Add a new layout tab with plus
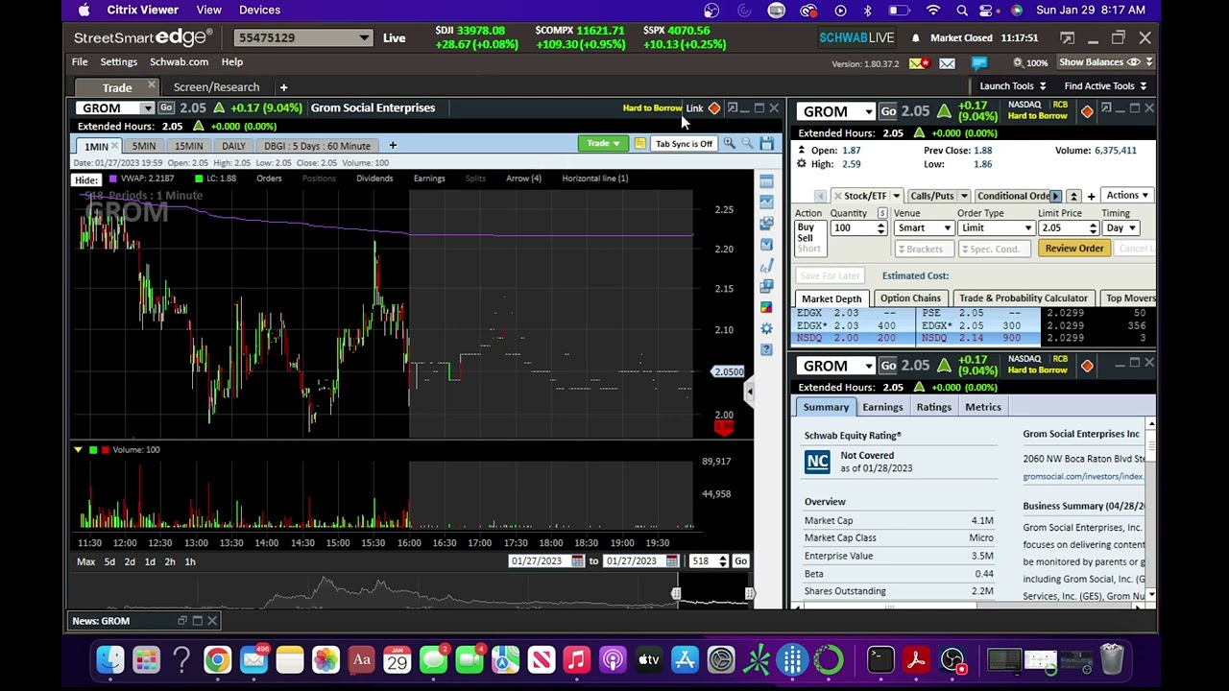 pos(283,87)
